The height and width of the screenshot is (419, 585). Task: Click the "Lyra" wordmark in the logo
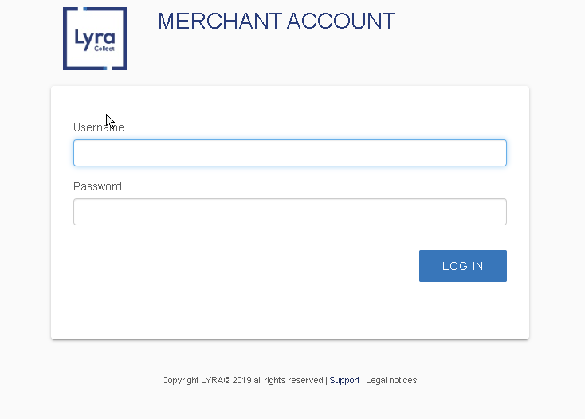click(x=95, y=39)
